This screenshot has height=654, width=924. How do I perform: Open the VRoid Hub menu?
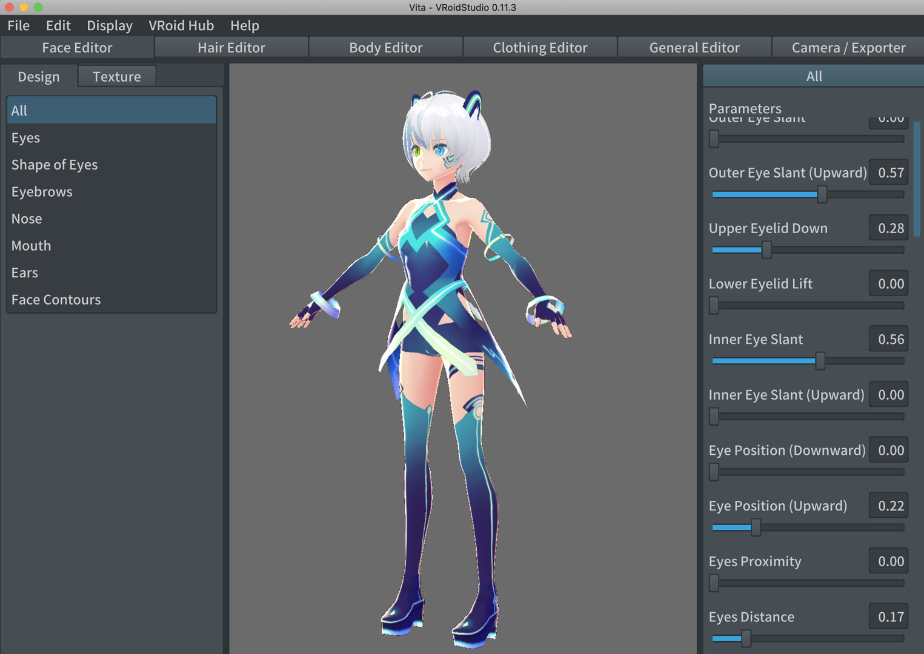[181, 25]
